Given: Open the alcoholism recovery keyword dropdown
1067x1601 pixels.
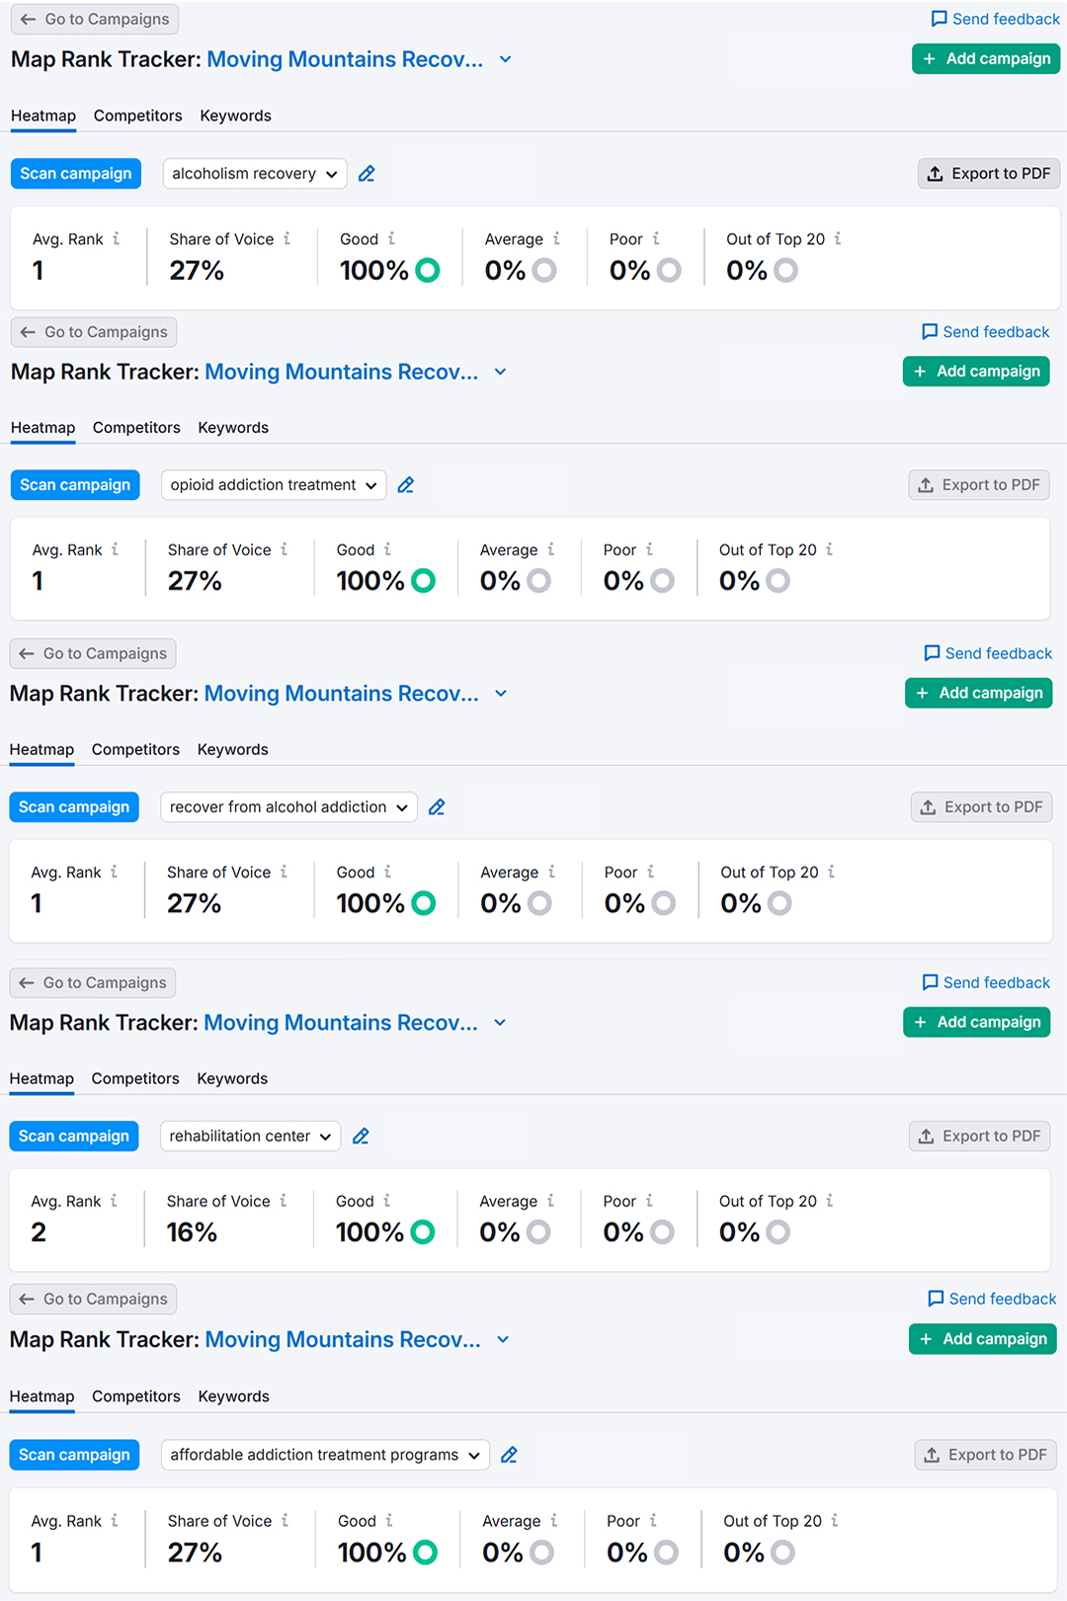Looking at the screenshot, I should [x=254, y=174].
